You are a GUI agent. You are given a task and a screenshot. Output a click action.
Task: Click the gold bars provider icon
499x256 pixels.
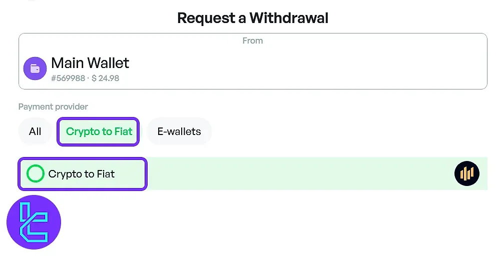coord(466,173)
